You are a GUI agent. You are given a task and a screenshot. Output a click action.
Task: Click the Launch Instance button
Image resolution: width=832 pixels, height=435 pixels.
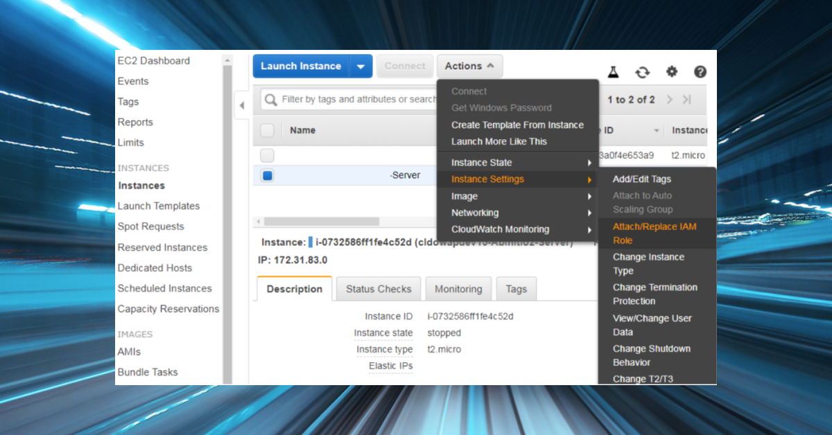301,66
